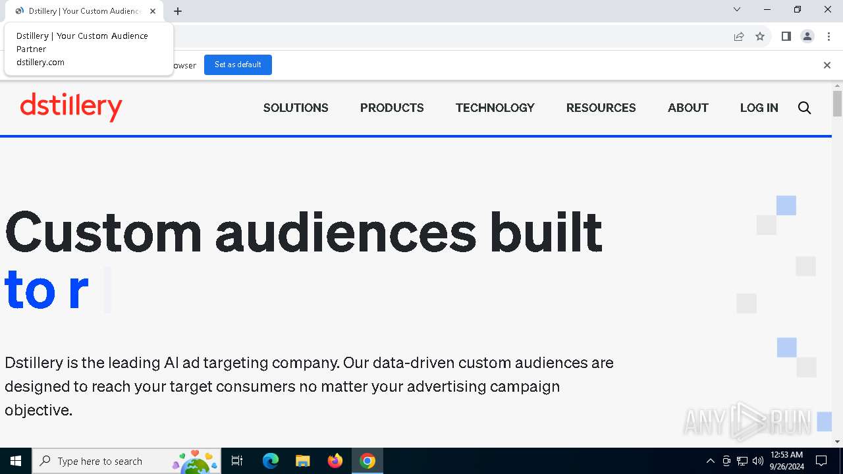Open File Explorer from taskbar
The image size is (843, 474).
(x=302, y=461)
